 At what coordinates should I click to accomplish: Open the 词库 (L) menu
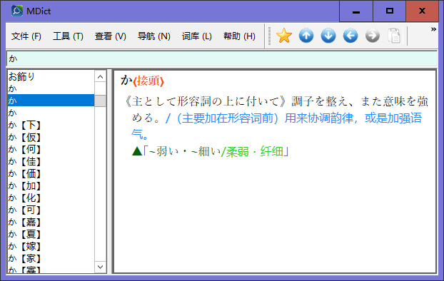[x=197, y=36]
